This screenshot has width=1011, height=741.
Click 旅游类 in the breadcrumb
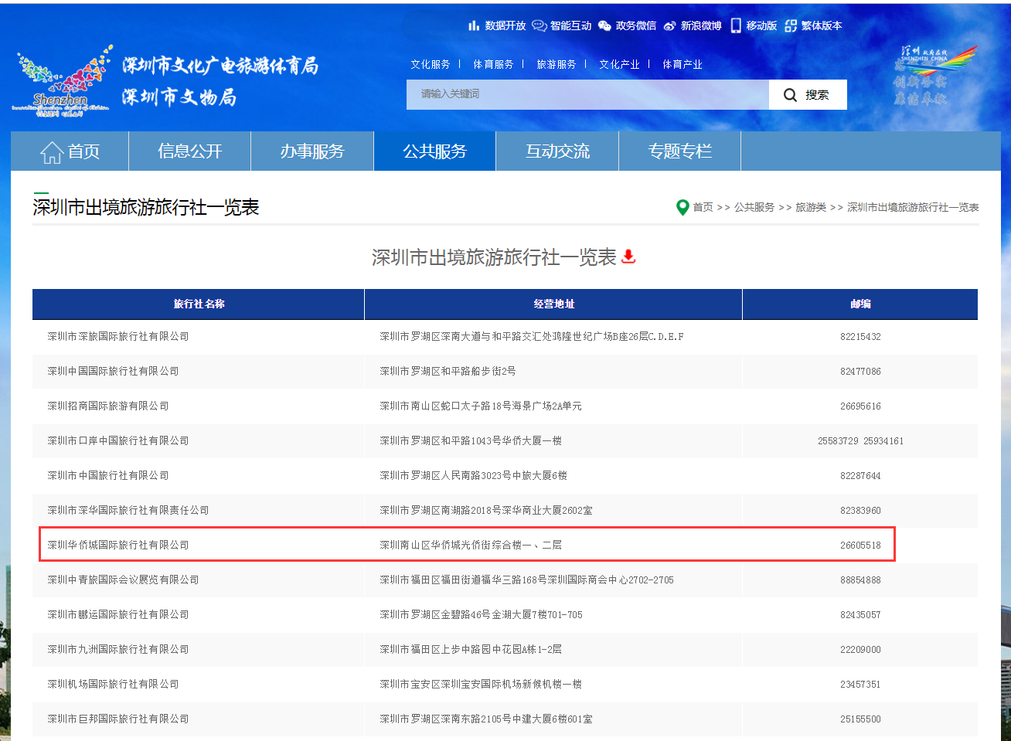(x=811, y=208)
